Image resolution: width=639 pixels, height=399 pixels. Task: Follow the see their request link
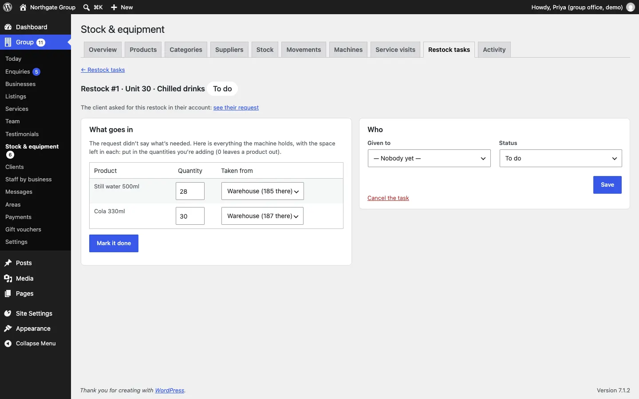236,108
